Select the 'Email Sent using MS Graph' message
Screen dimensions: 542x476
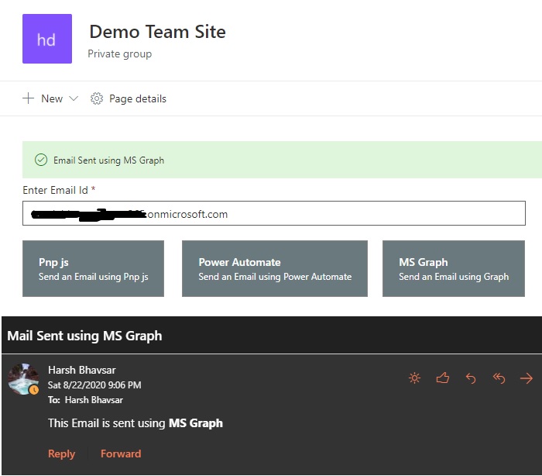[x=108, y=160]
